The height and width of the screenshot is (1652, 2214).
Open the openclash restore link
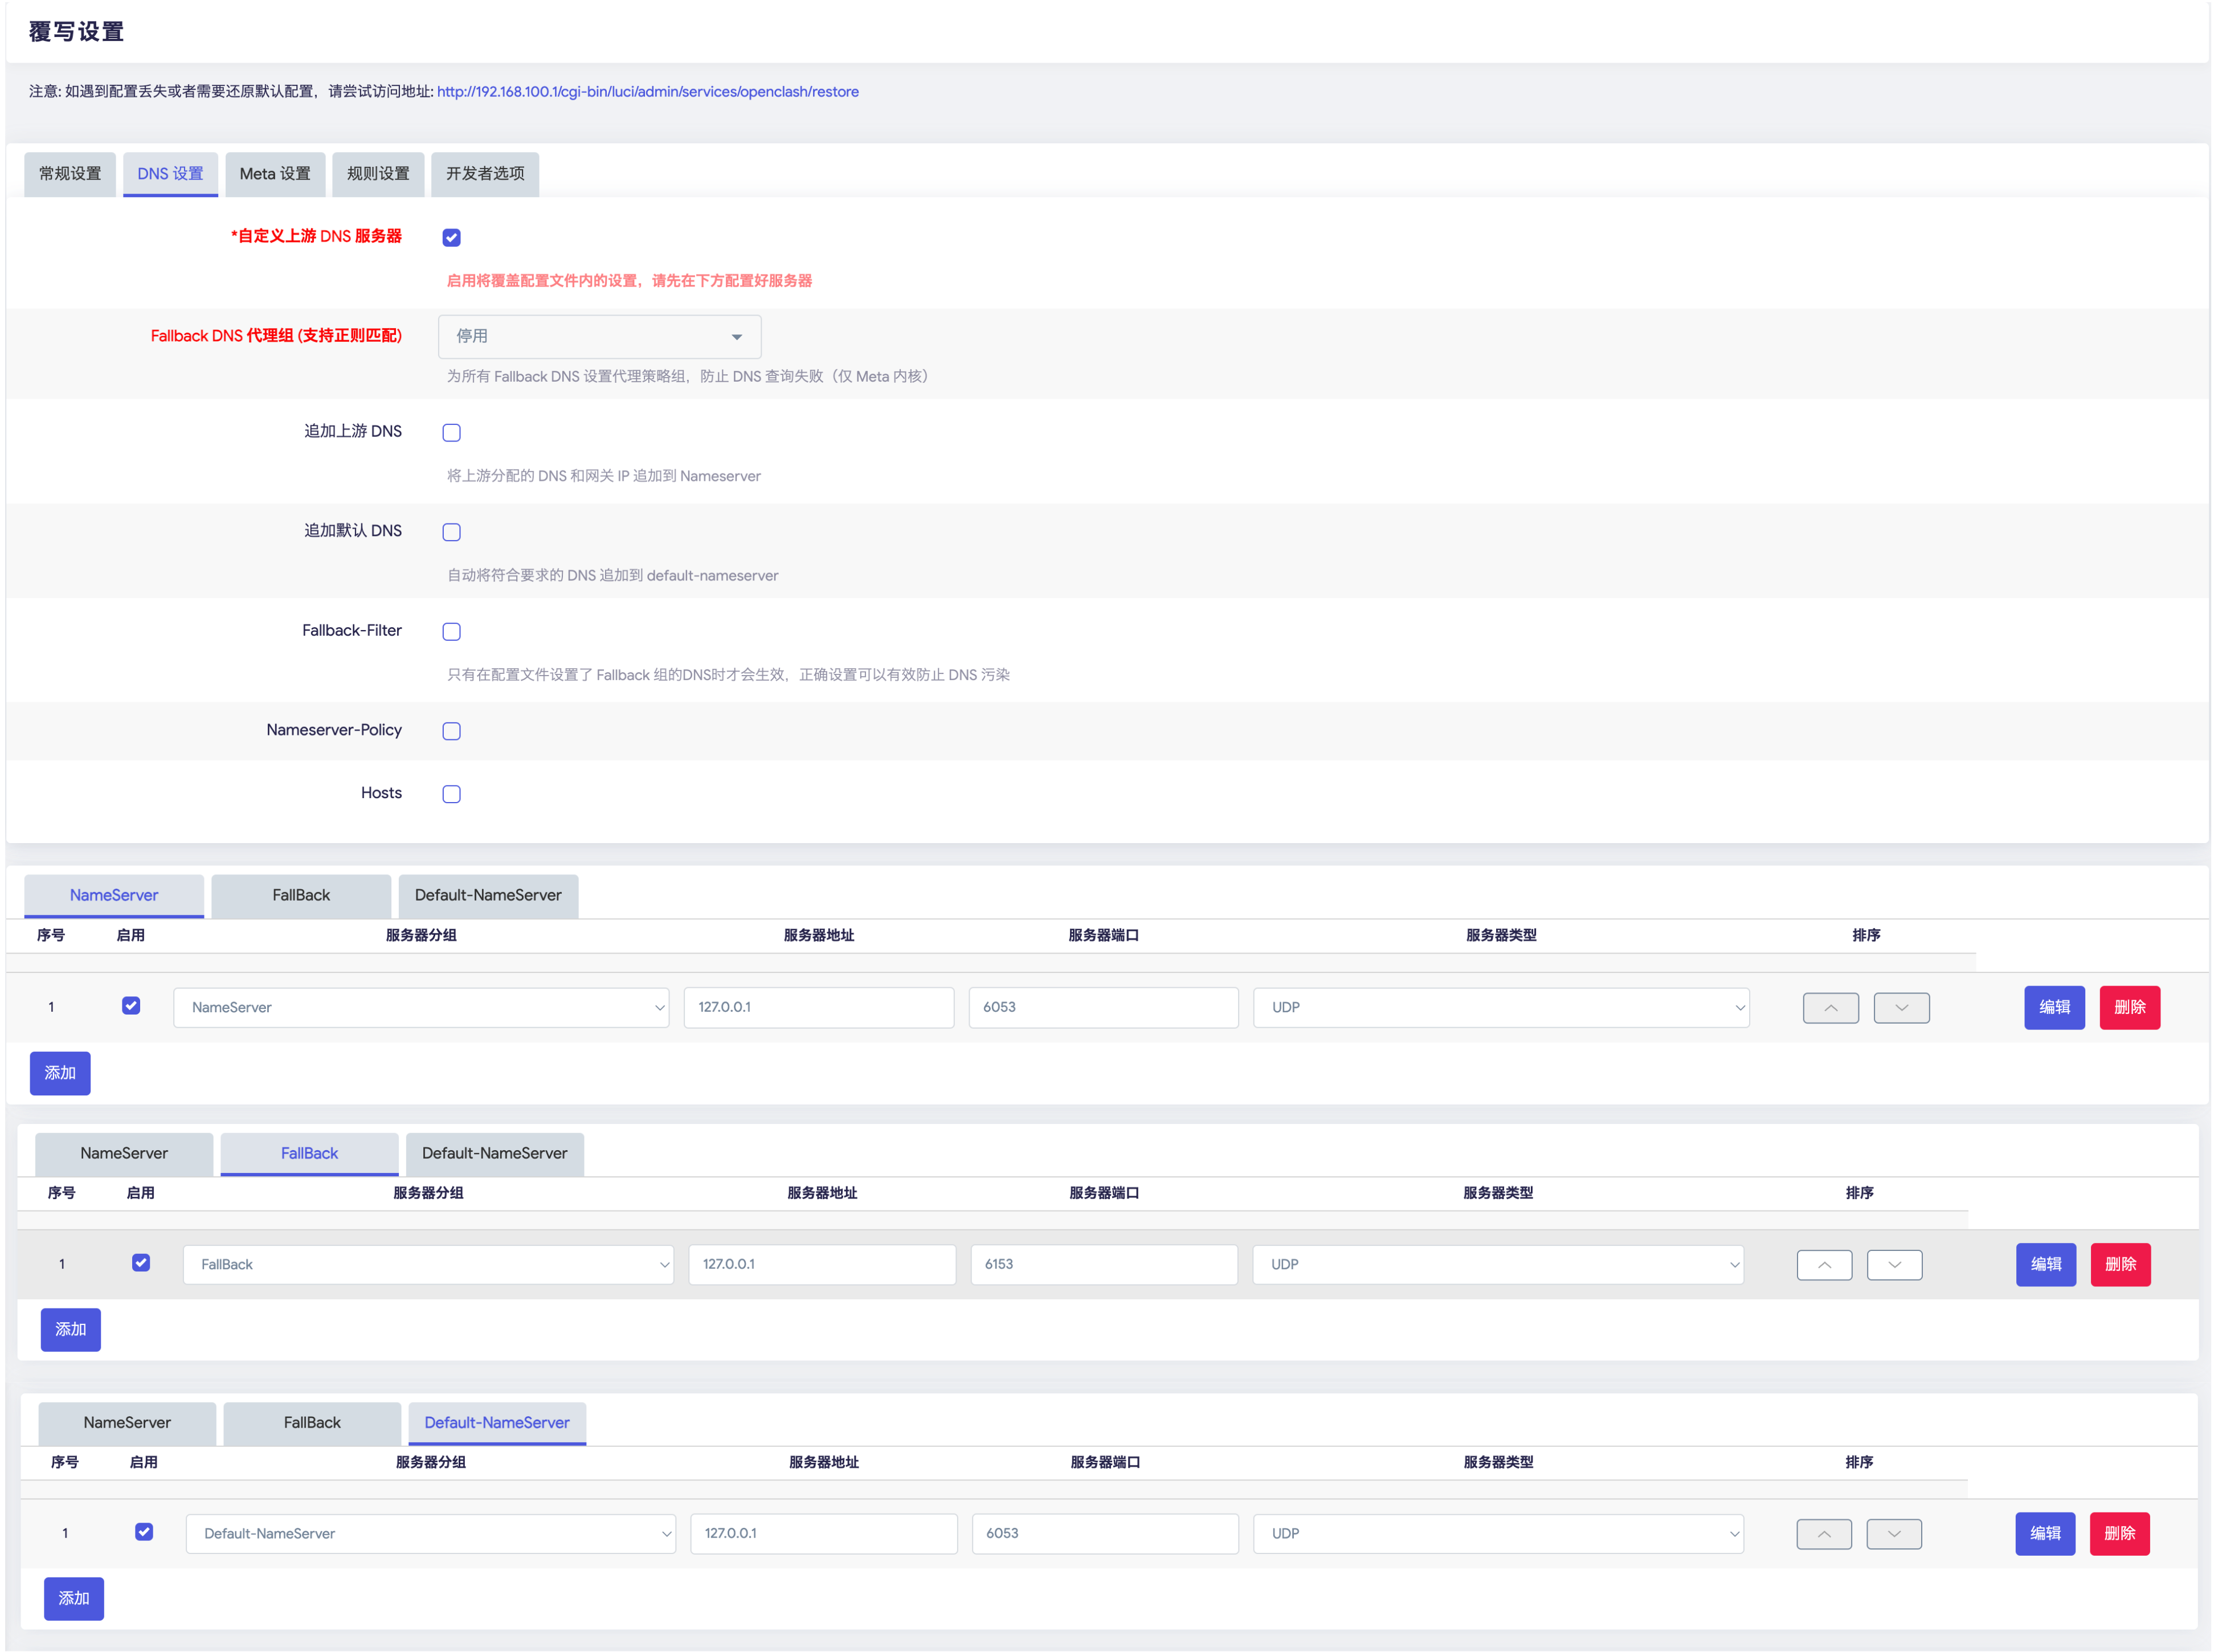[x=647, y=91]
